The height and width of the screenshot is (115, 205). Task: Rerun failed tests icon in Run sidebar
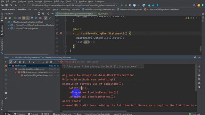coord(6,66)
